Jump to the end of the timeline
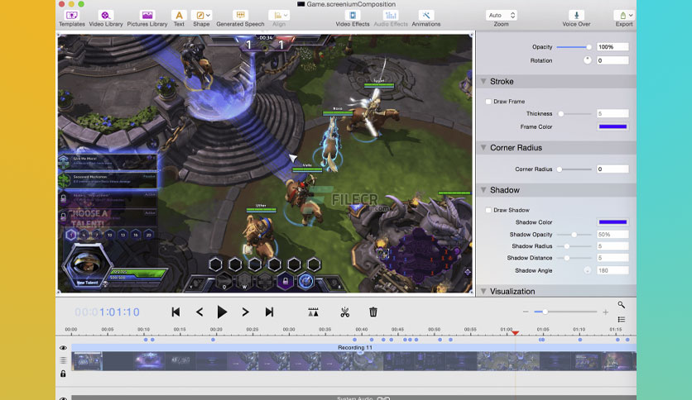Viewport: 692px width, 400px height. click(x=269, y=312)
